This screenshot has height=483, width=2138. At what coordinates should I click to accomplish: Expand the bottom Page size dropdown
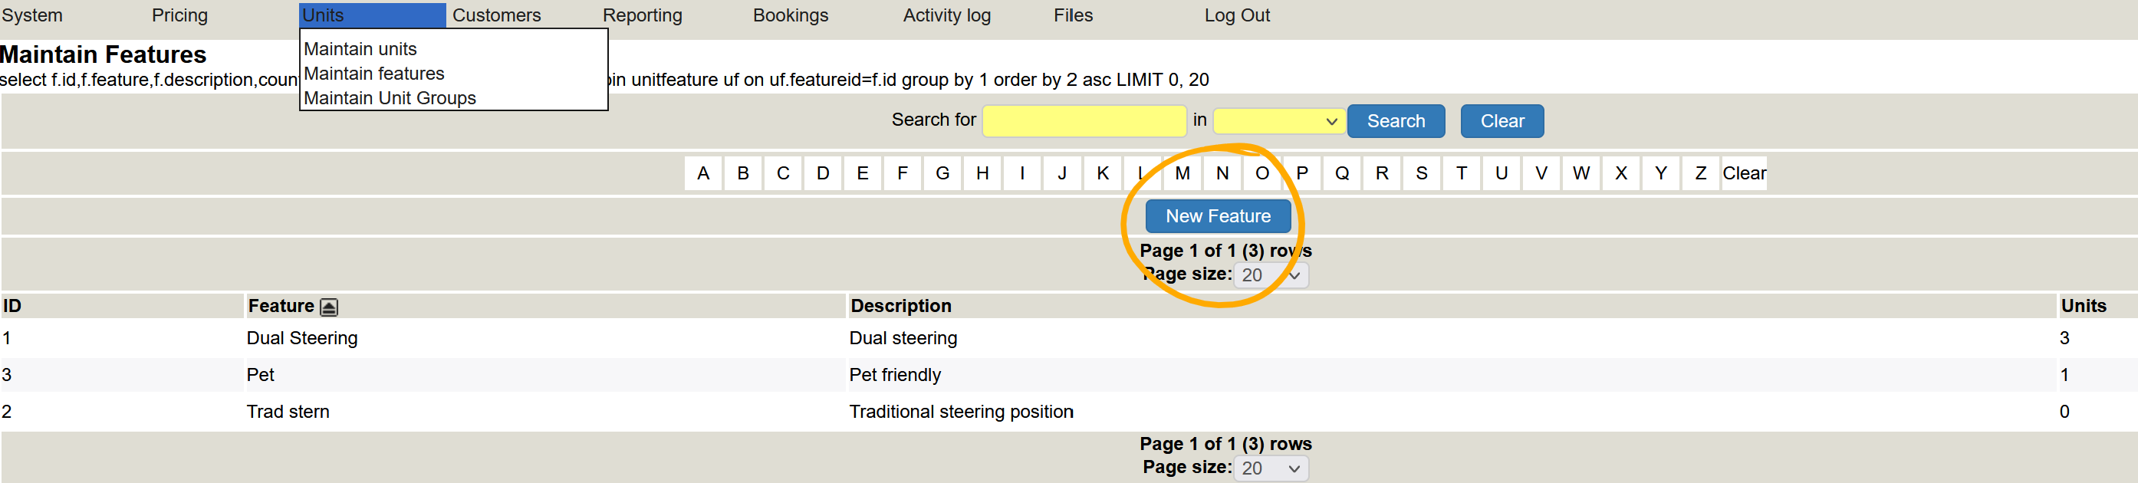(x=1270, y=468)
